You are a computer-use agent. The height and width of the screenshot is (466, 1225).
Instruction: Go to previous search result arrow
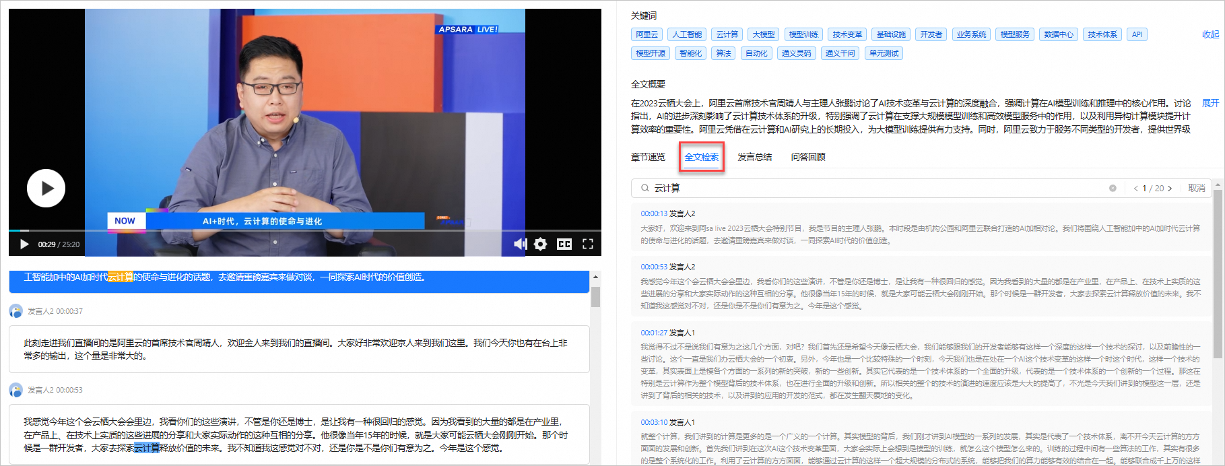[x=1135, y=189]
